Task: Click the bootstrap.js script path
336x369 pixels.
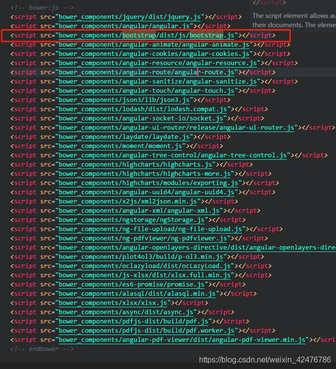Action: pos(147,35)
